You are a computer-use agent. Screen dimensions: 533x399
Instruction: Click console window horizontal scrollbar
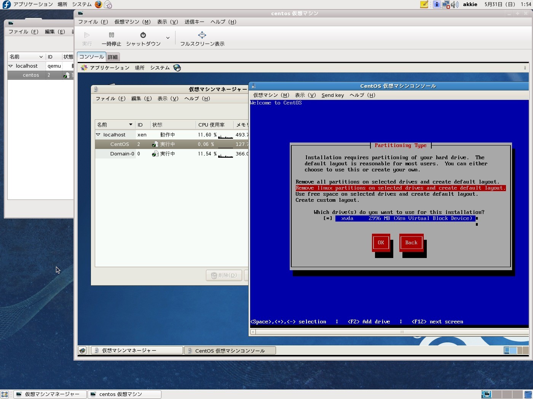(x=402, y=332)
